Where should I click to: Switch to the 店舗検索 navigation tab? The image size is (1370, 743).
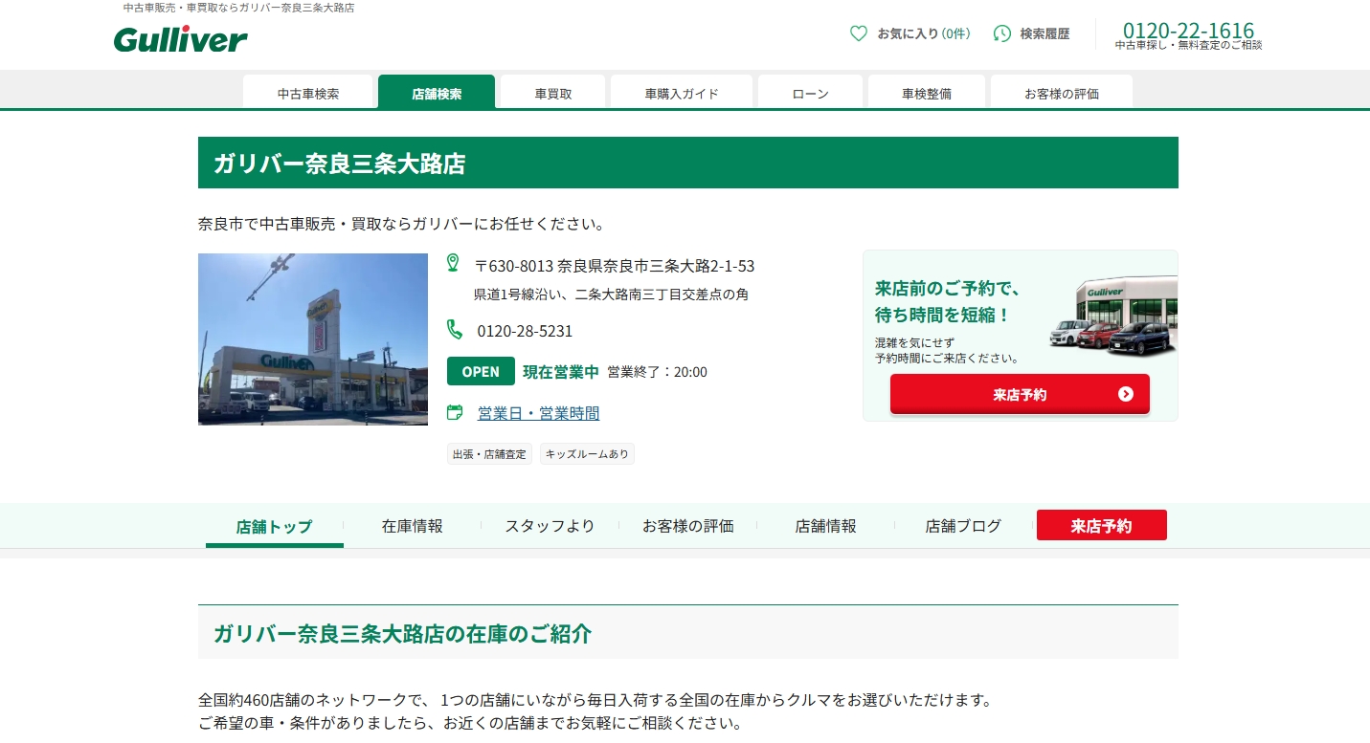tap(436, 93)
